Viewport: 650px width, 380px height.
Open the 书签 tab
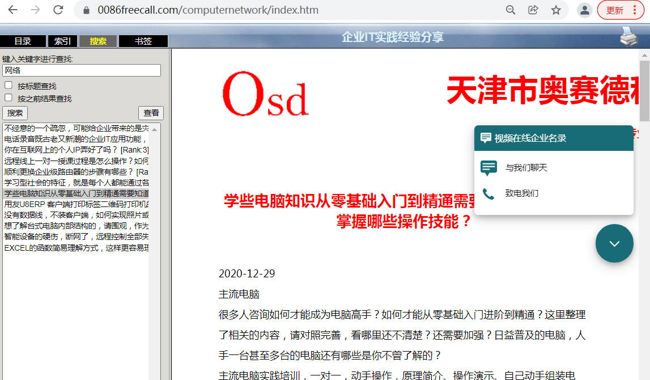click(143, 41)
